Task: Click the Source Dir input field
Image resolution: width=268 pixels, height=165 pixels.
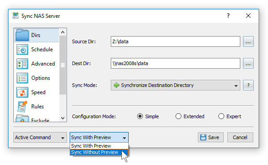Action: click(x=176, y=41)
